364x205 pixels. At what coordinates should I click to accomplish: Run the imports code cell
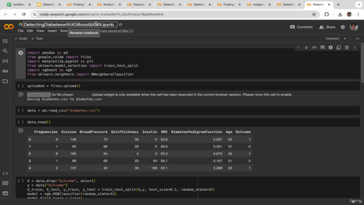click(20, 53)
